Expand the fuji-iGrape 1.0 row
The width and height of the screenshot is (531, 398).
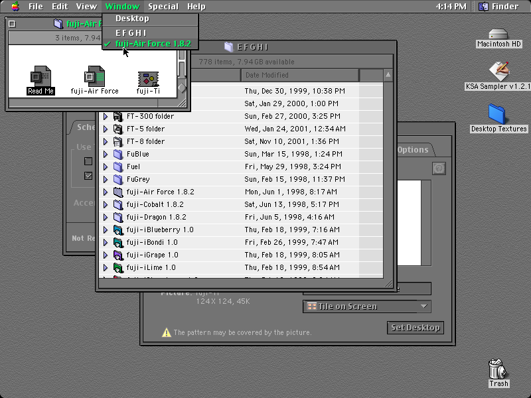click(x=106, y=255)
